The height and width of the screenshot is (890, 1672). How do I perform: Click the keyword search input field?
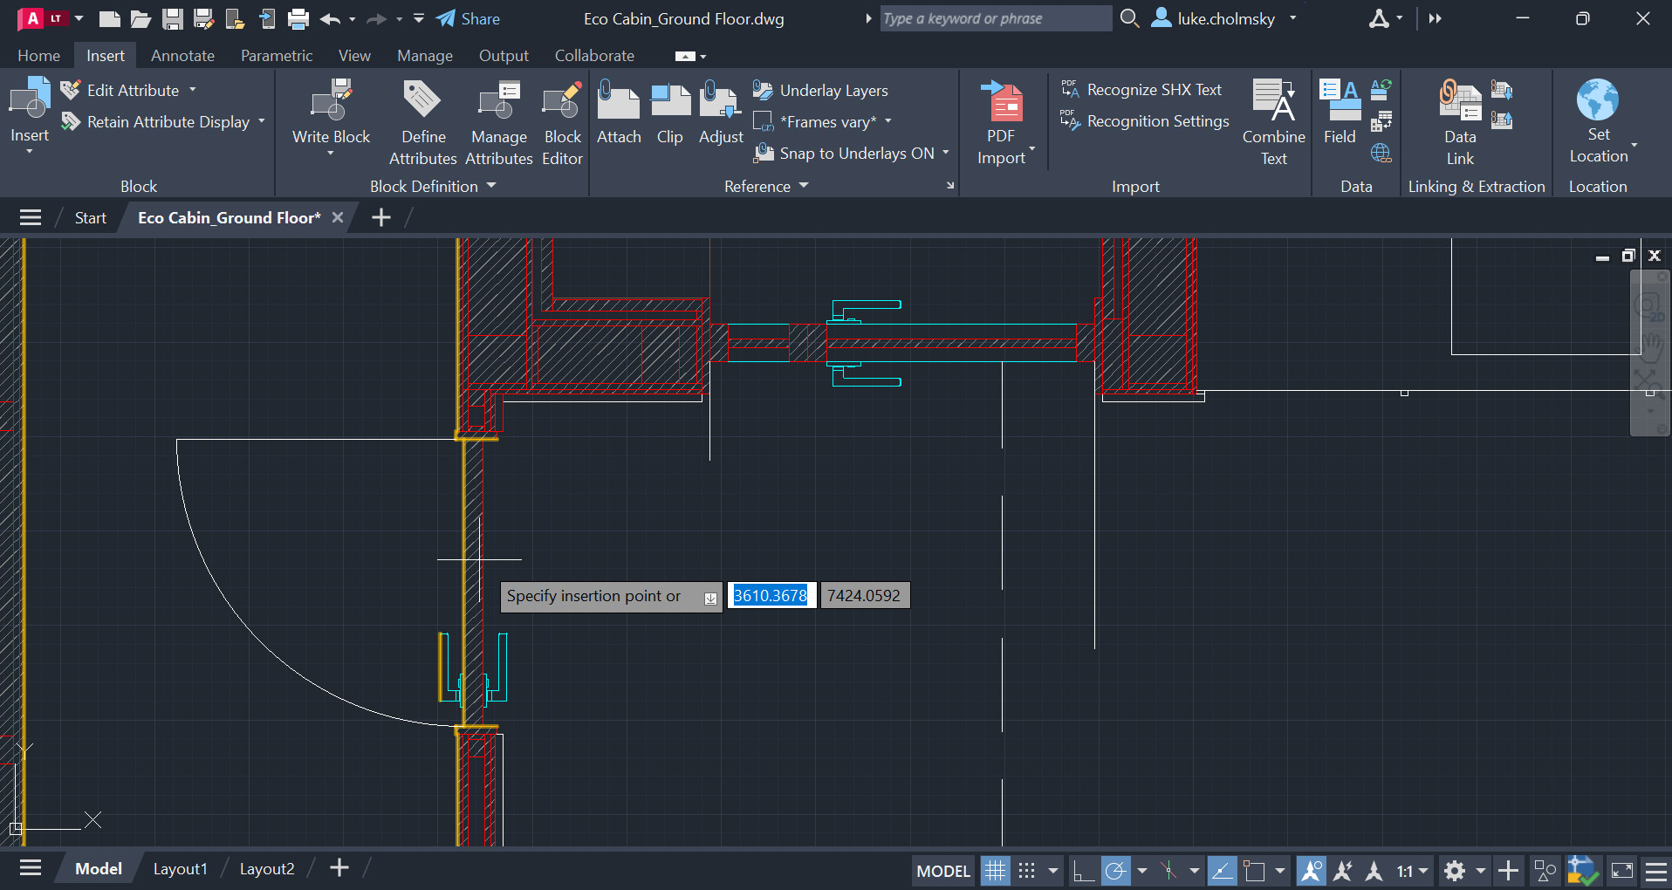tap(994, 18)
